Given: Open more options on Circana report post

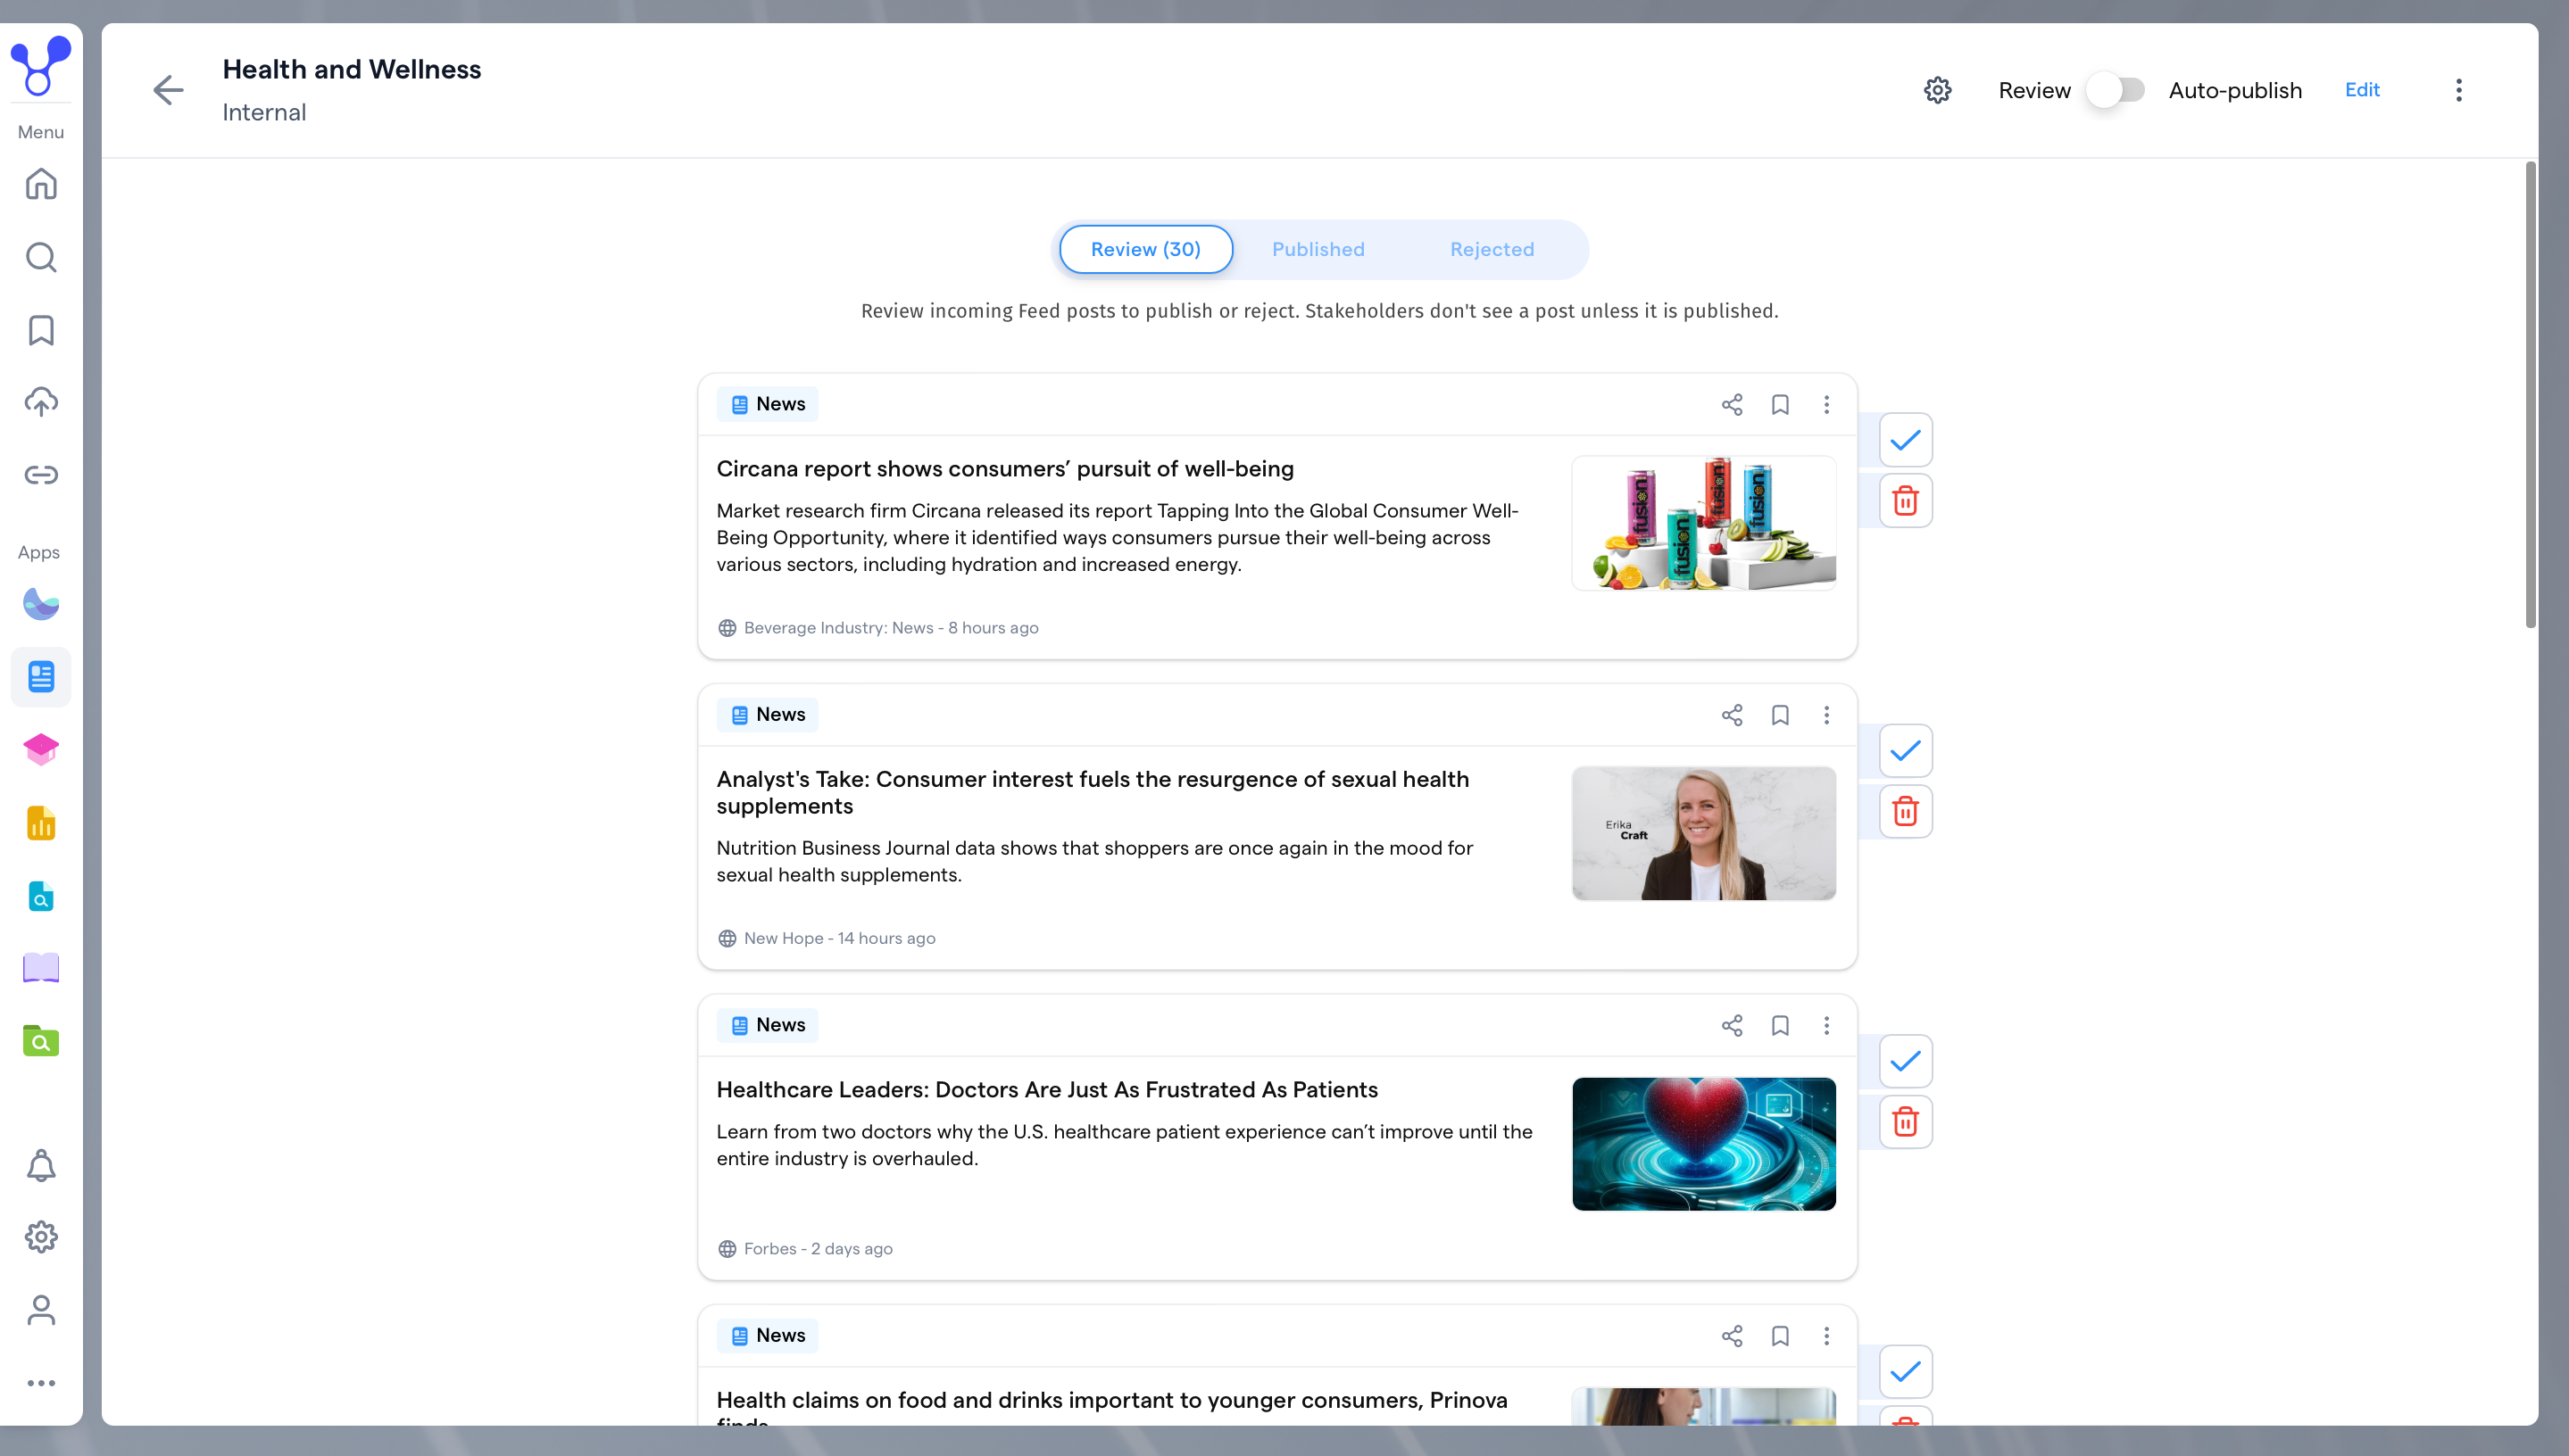Looking at the screenshot, I should [1825, 404].
